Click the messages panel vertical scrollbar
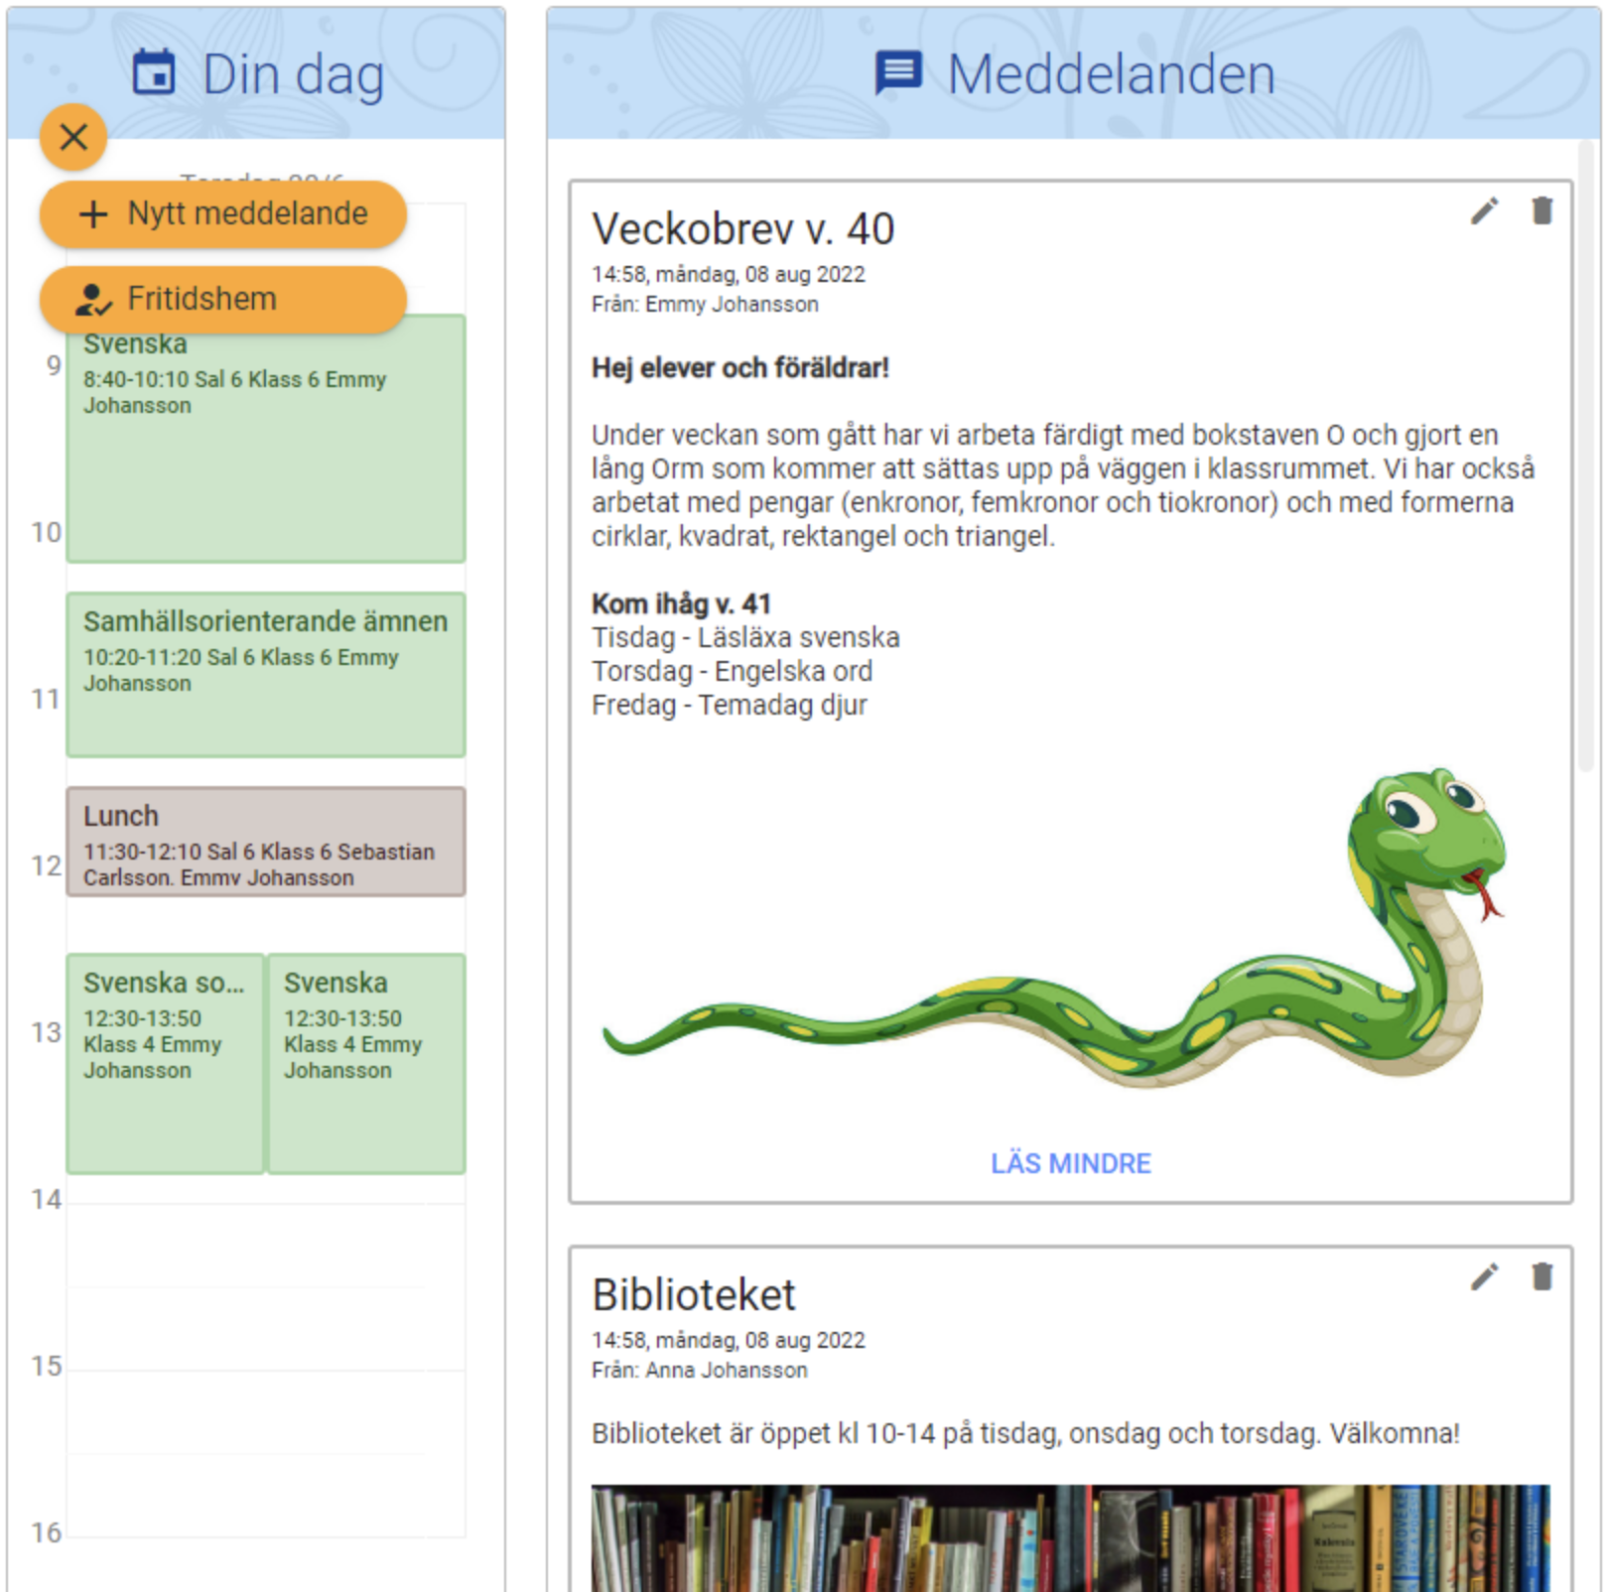This screenshot has height=1592, width=1608. pyautogui.click(x=1586, y=457)
